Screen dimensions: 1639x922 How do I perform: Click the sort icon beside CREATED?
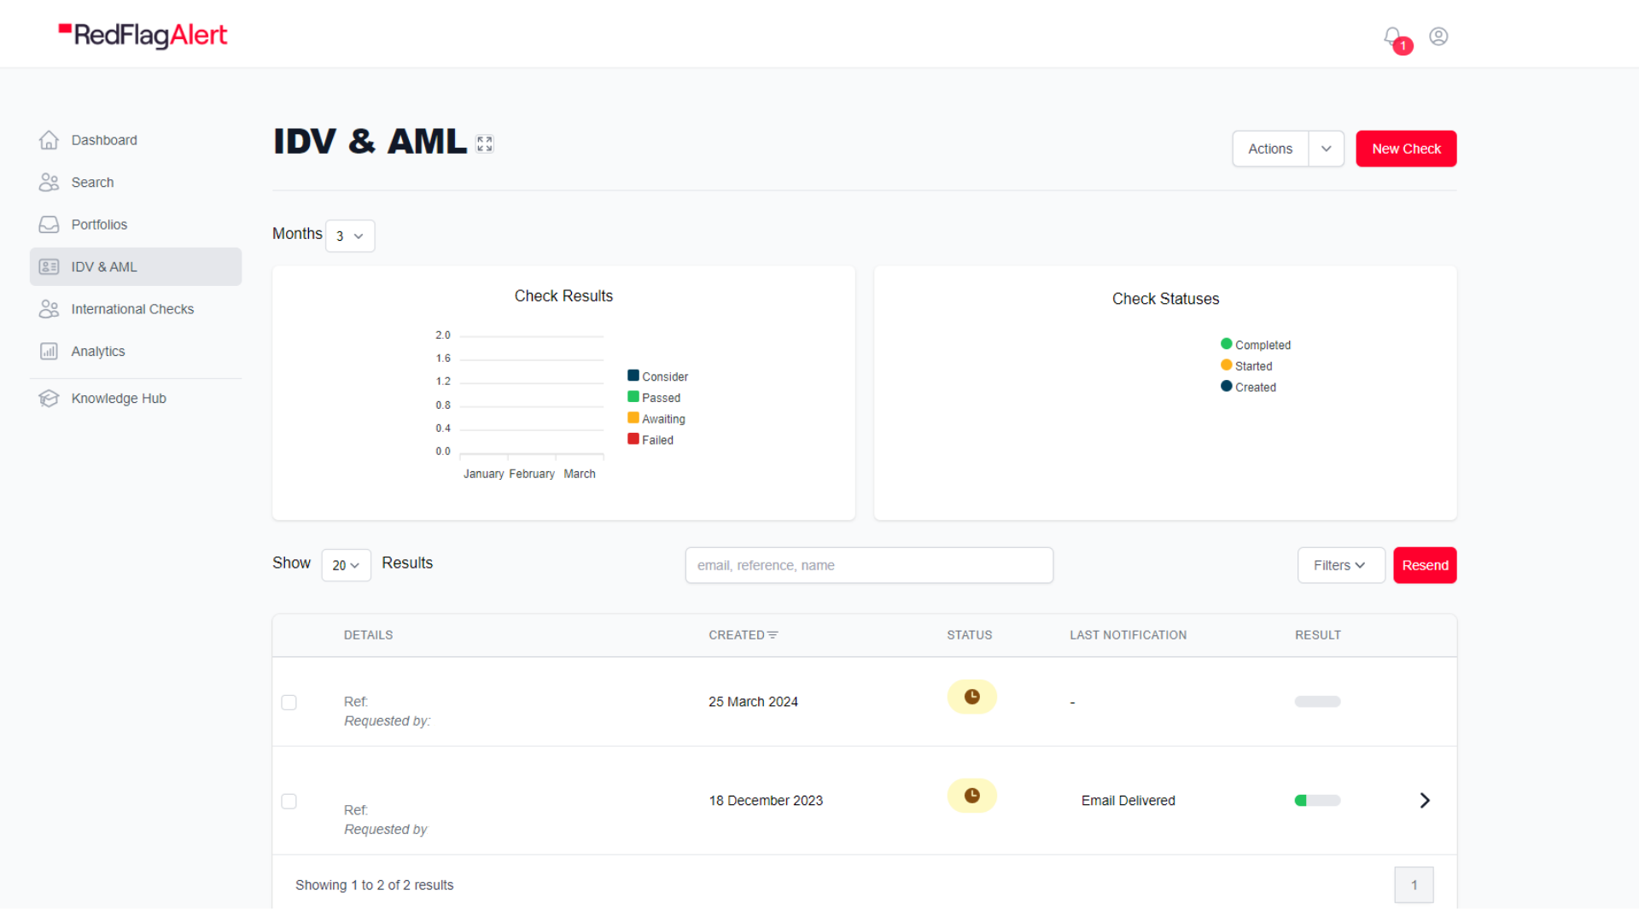pyautogui.click(x=773, y=635)
